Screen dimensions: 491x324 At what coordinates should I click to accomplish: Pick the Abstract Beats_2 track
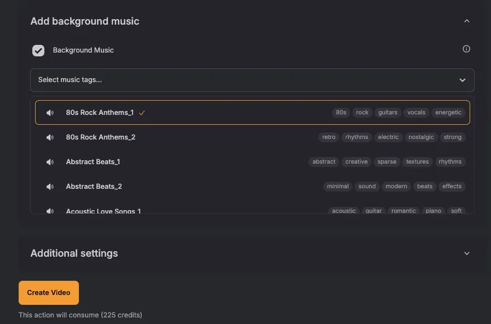(x=94, y=187)
